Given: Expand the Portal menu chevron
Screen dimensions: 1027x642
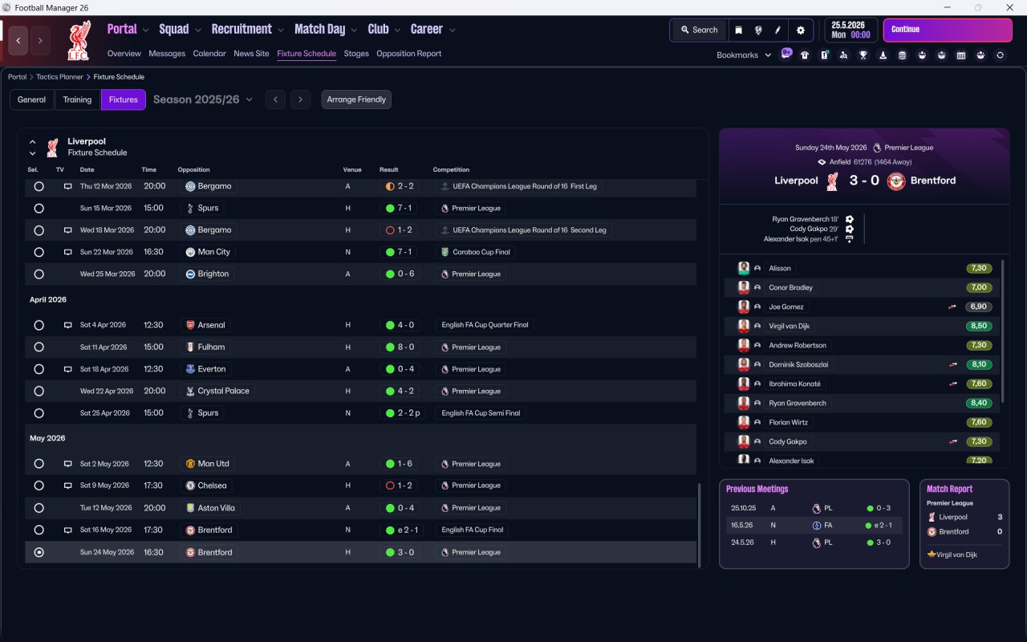Looking at the screenshot, I should coord(145,30).
